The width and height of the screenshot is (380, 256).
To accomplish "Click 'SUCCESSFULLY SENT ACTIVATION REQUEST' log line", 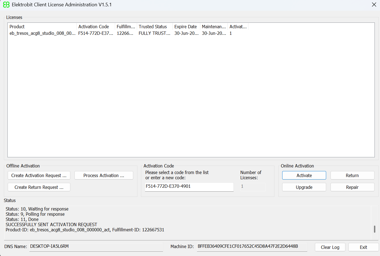I will pos(51,224).
